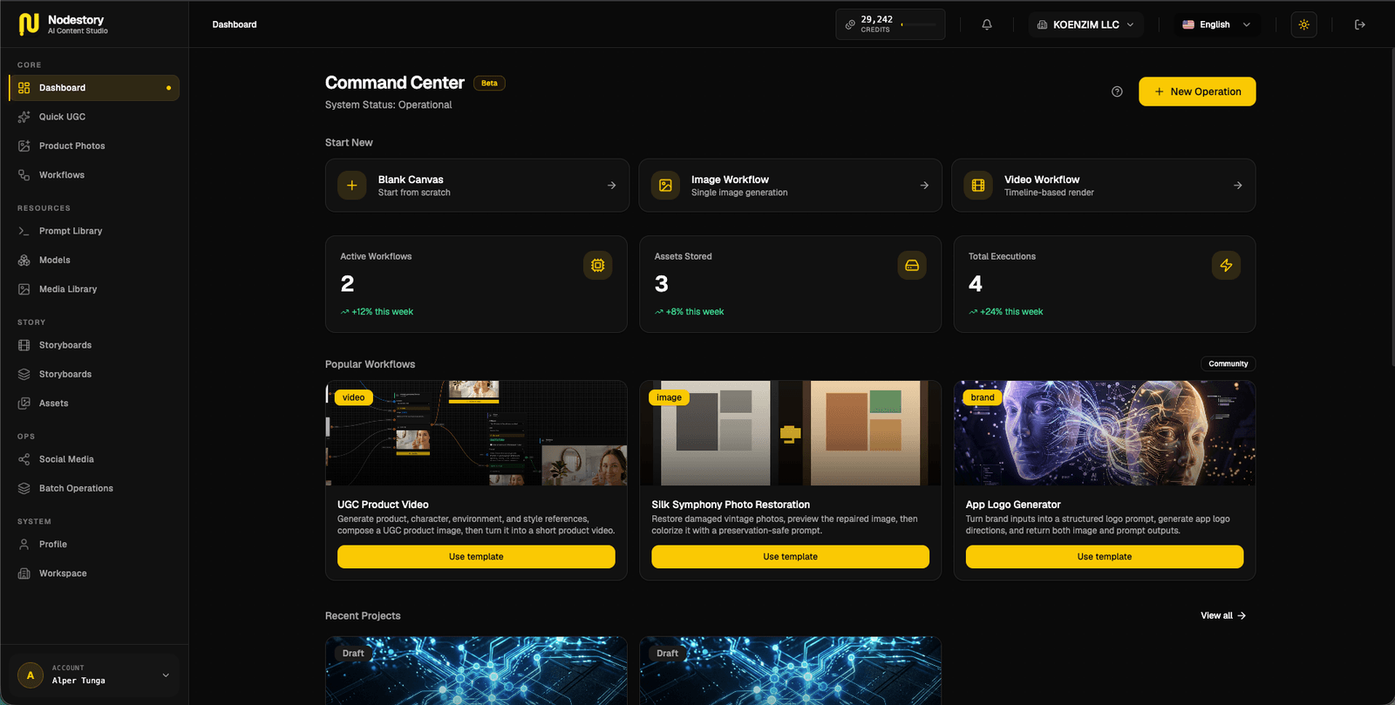
Task: Open the English language selector
Action: [1216, 24]
